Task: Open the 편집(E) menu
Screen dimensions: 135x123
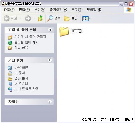Action: click(x=24, y=9)
